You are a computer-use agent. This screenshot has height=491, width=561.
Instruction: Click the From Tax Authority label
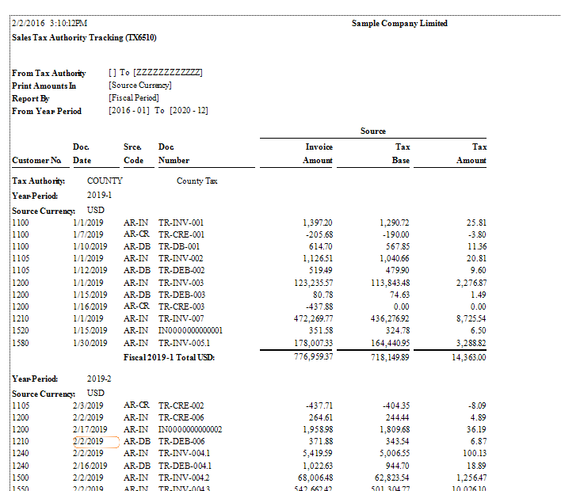coord(49,73)
